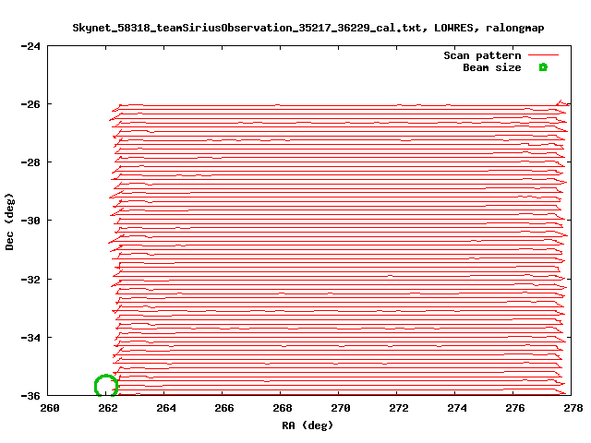Viewport: 591px width, 443px height.
Task: Click the x-axis tick label 276
Action: point(515,408)
